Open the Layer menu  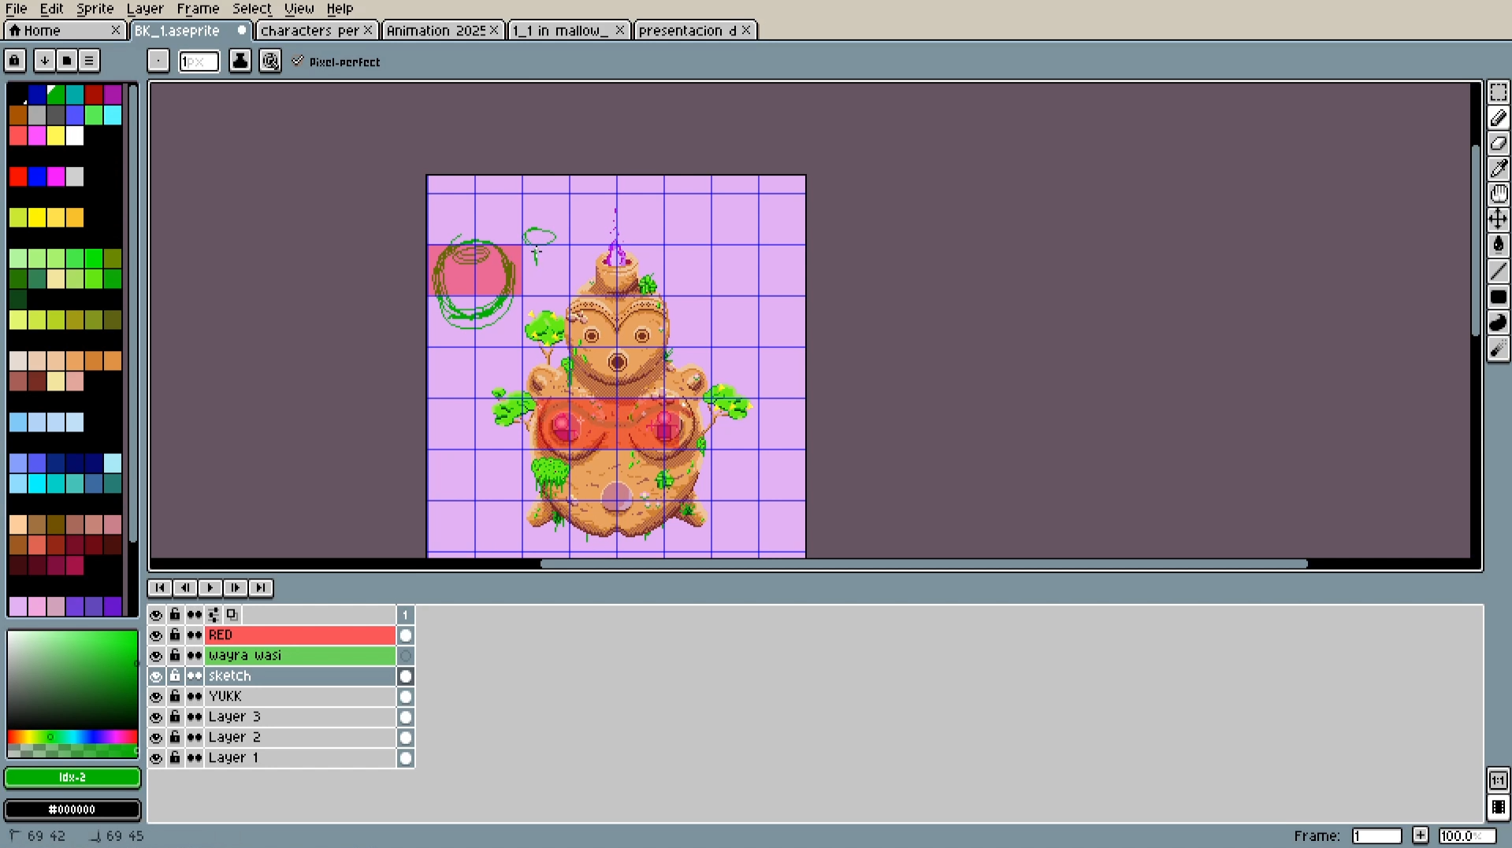[145, 9]
